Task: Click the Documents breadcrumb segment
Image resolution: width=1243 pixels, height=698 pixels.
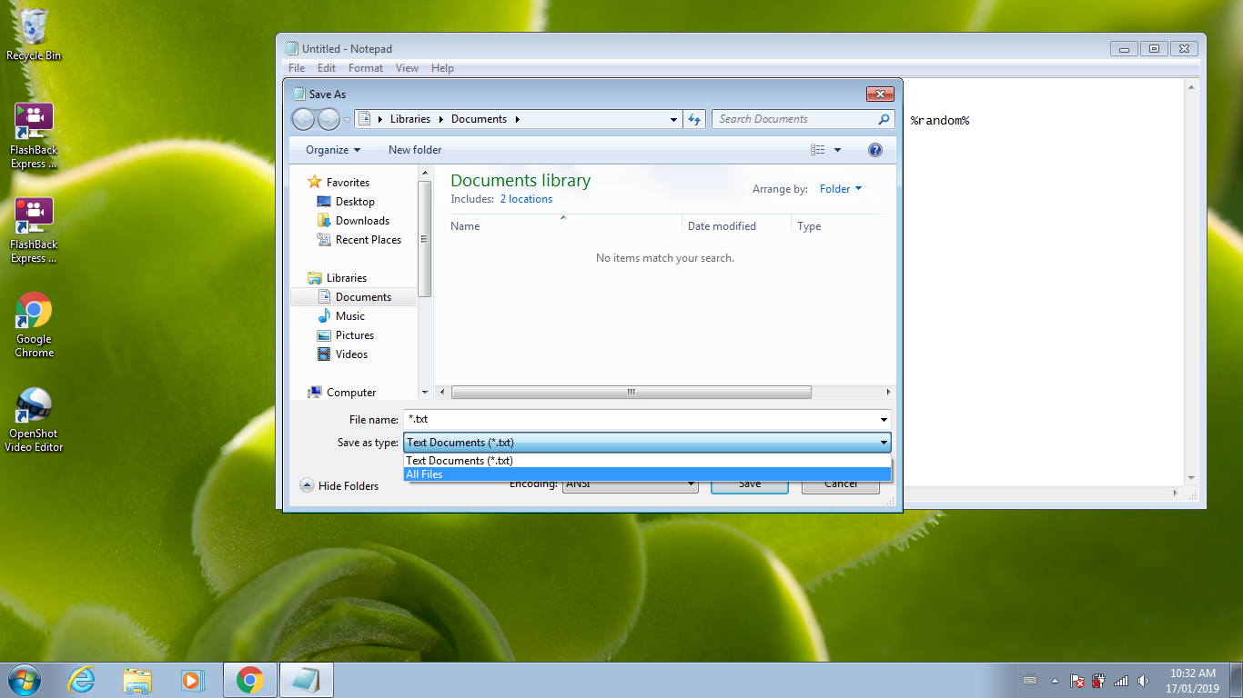Action: tap(479, 119)
